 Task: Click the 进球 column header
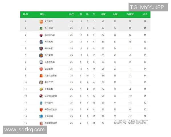[x=103, y=14]
